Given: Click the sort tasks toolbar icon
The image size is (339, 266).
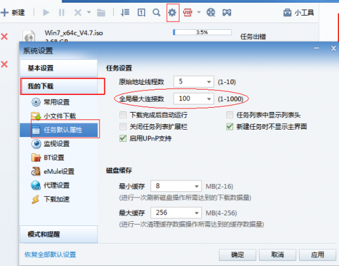Looking at the screenshot, I should [x=125, y=12].
